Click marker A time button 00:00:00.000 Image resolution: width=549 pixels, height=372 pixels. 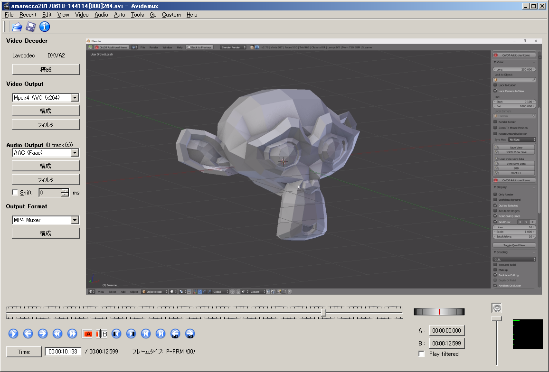click(446, 330)
